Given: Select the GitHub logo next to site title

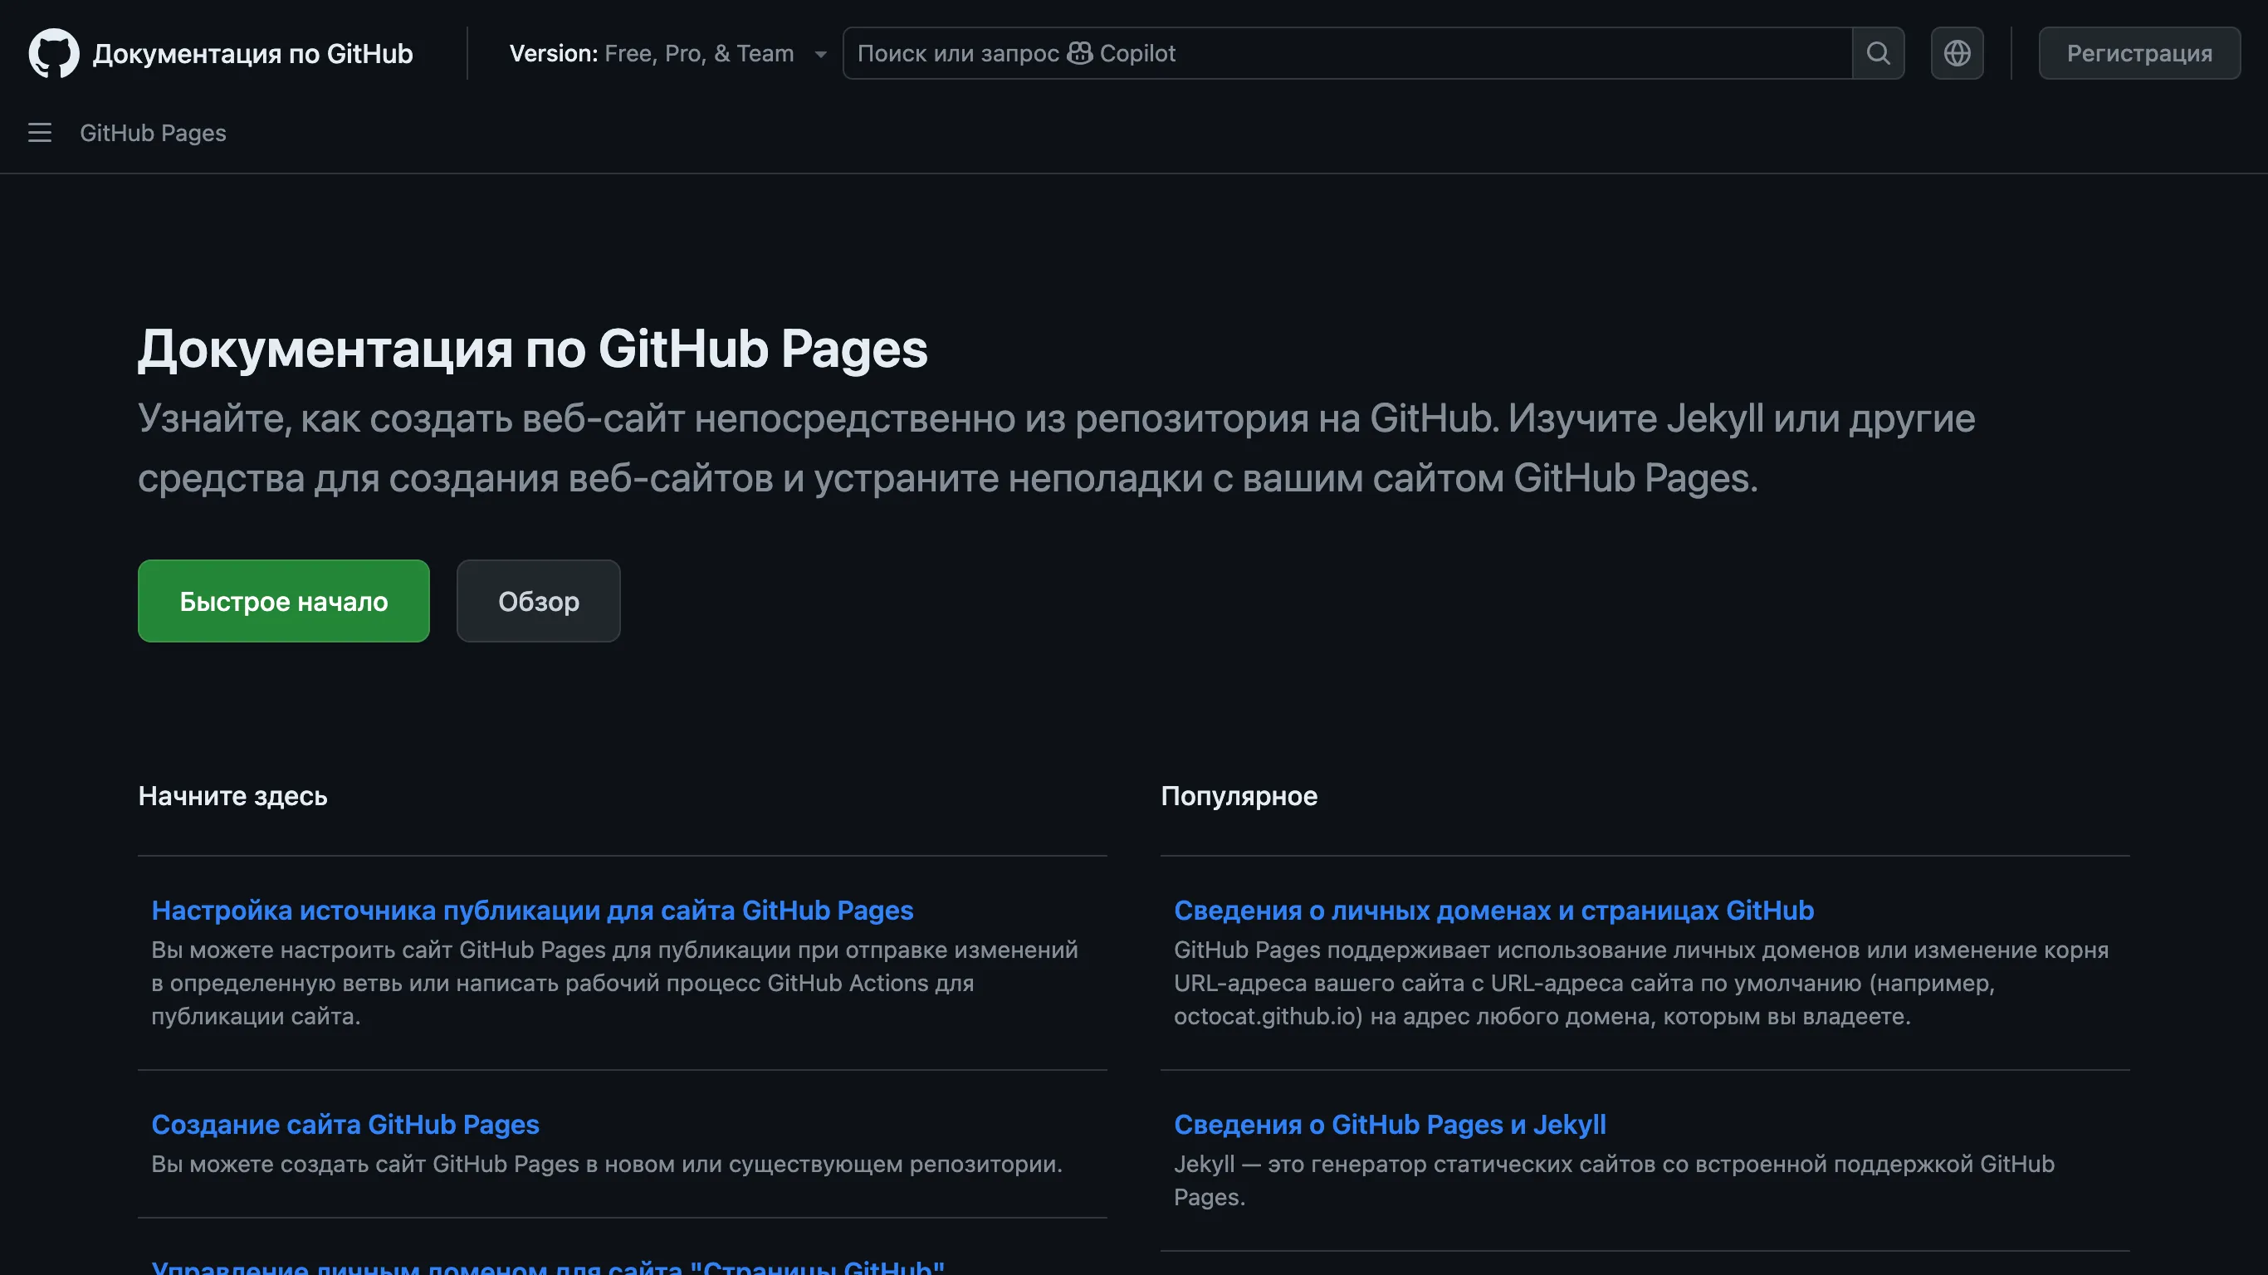Looking at the screenshot, I should (53, 53).
